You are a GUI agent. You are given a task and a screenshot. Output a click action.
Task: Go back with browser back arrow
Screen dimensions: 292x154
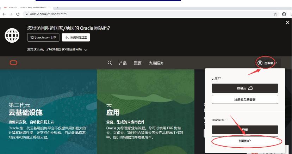(x=4, y=14)
